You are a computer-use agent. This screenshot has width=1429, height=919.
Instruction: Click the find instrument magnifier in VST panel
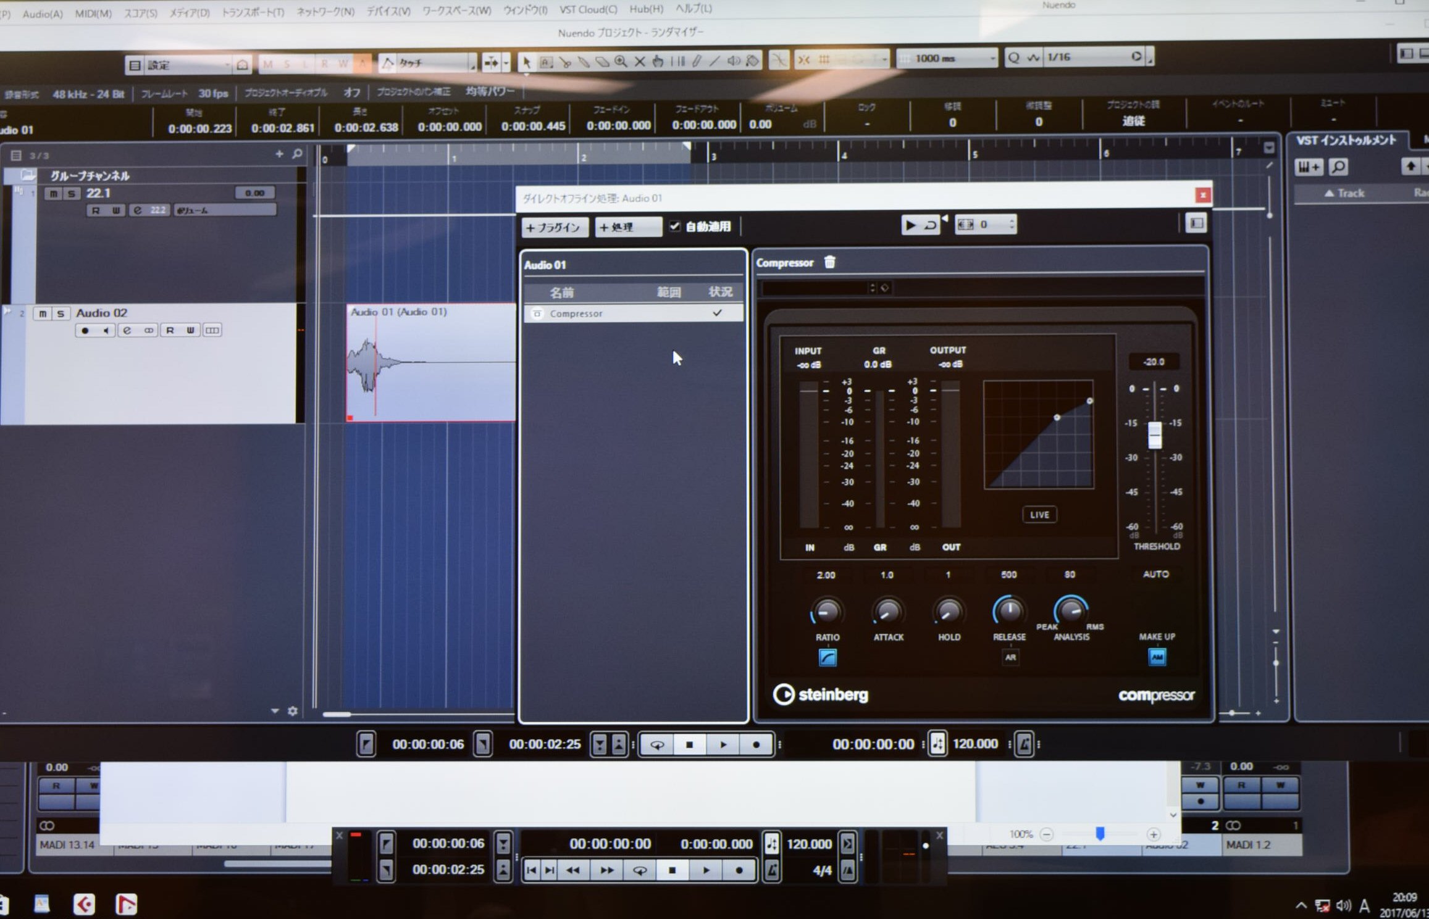coord(1338,167)
